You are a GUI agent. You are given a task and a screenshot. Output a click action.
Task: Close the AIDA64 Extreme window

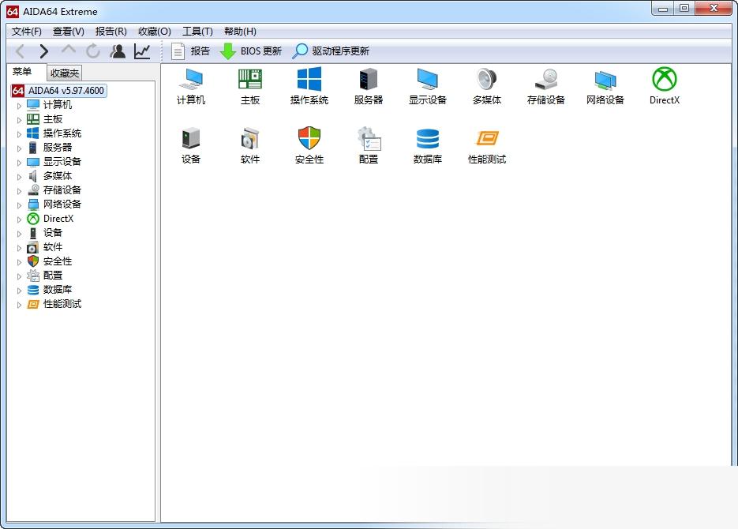coord(714,9)
